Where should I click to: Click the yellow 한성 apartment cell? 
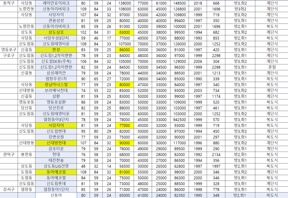pos(56,50)
